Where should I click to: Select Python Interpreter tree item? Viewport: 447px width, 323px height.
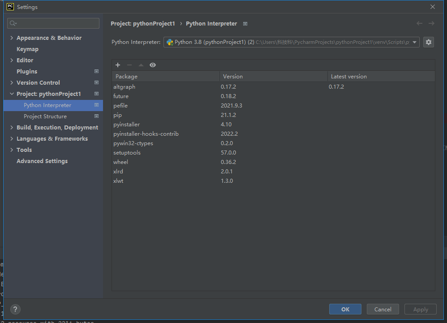tap(53, 105)
